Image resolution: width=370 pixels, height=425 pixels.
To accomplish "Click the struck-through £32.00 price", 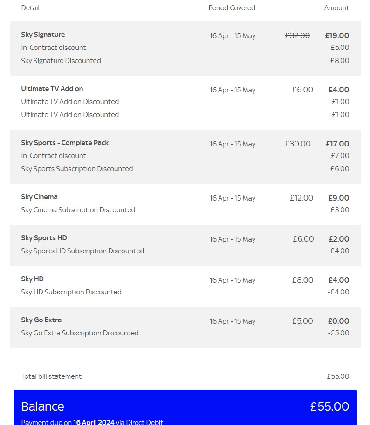I will [297, 35].
